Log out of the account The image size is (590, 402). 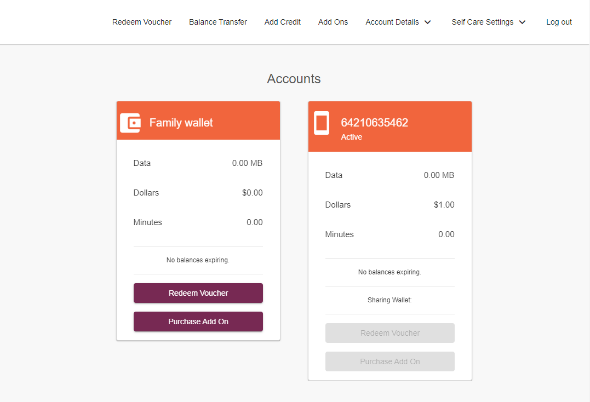559,22
